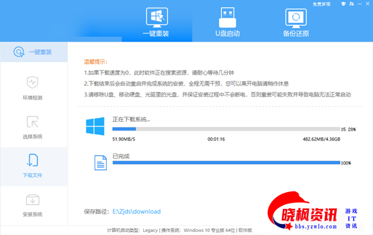
Task: Click tip line 3 about removing U盘
Action: [218, 94]
